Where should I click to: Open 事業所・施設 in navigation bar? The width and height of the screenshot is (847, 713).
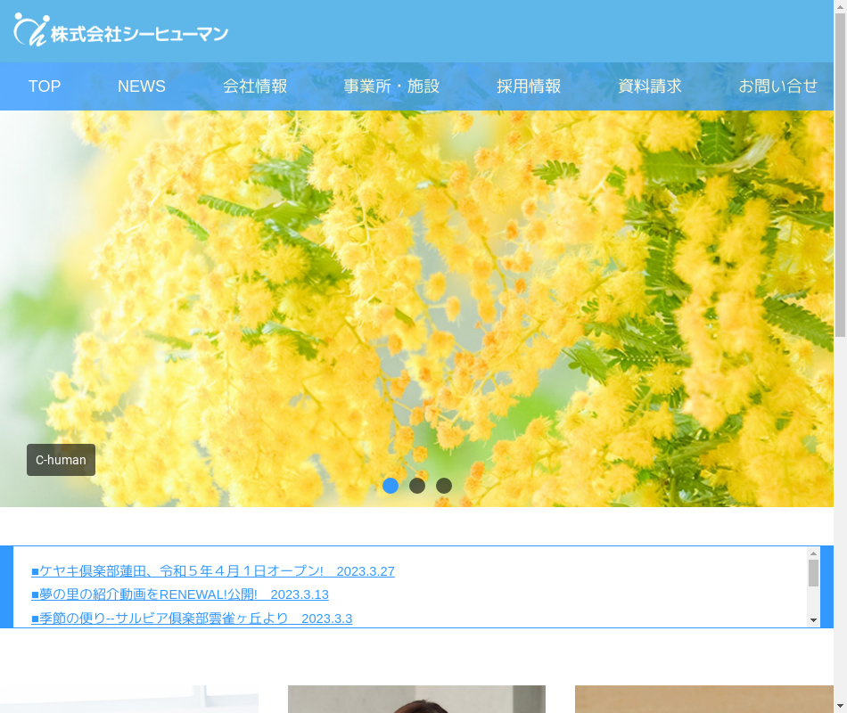[x=391, y=86]
